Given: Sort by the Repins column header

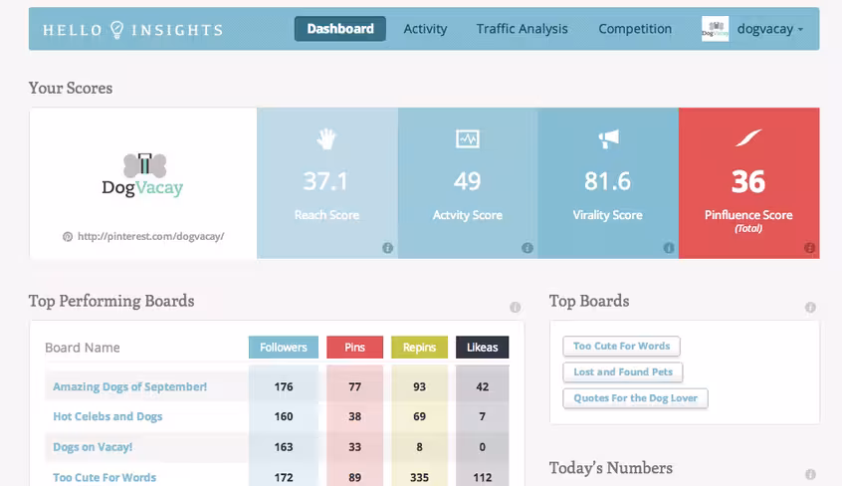Looking at the screenshot, I should coord(419,348).
